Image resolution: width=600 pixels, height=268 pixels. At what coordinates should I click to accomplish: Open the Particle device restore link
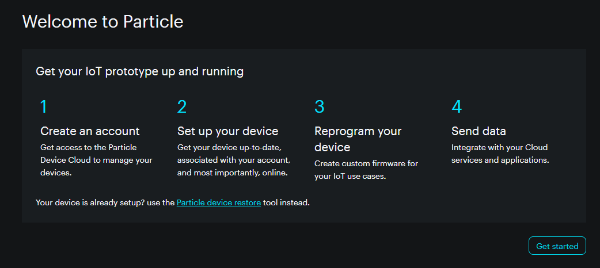coord(219,202)
